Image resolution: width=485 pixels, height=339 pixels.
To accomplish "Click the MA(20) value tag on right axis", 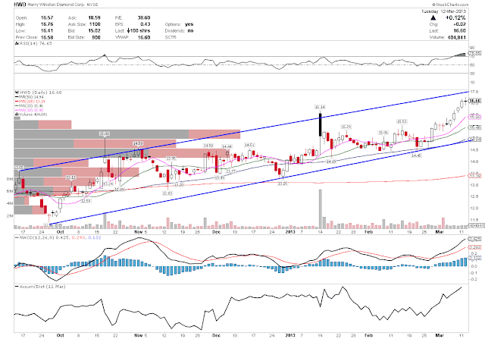I will point(476,127).
